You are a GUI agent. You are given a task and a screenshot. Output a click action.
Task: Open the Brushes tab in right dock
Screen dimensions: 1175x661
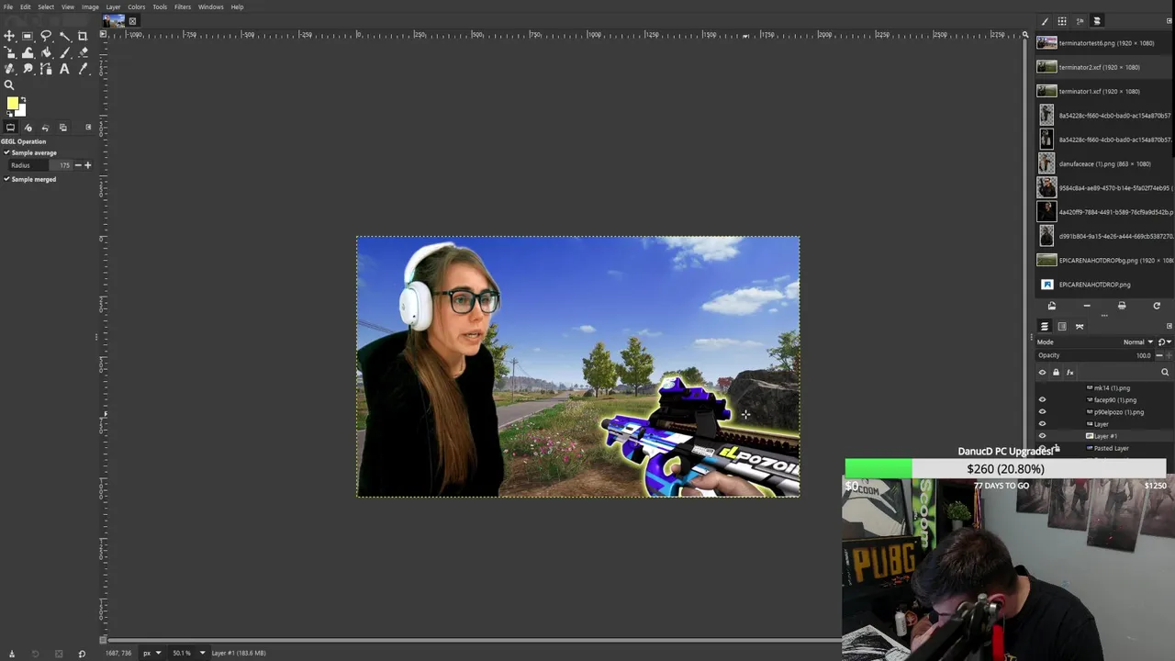[x=1045, y=21]
